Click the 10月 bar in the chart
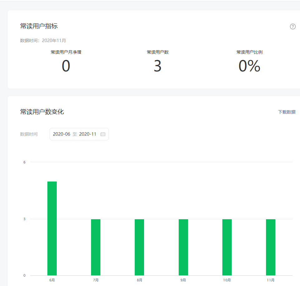The image size is (300, 286). 227,247
